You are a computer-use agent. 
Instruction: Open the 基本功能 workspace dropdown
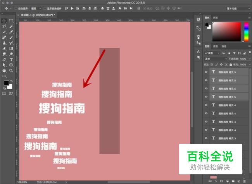click(x=238, y=9)
